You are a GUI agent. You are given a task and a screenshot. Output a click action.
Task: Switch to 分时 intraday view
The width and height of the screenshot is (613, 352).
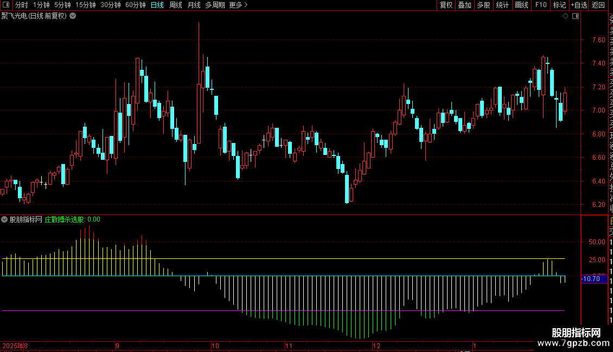point(22,5)
